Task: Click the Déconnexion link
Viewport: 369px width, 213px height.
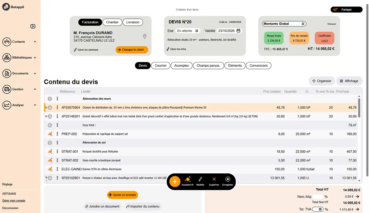Action: pos(10,208)
